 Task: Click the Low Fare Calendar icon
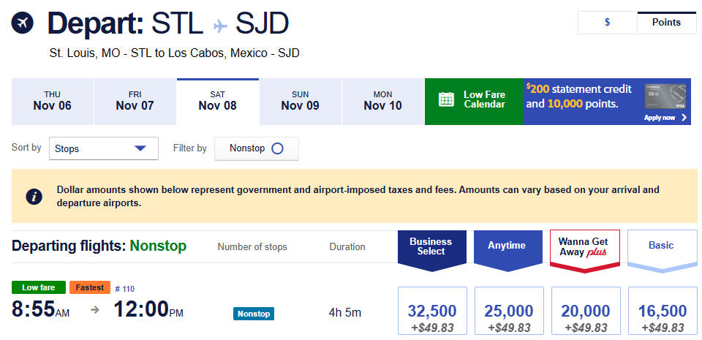[446, 99]
